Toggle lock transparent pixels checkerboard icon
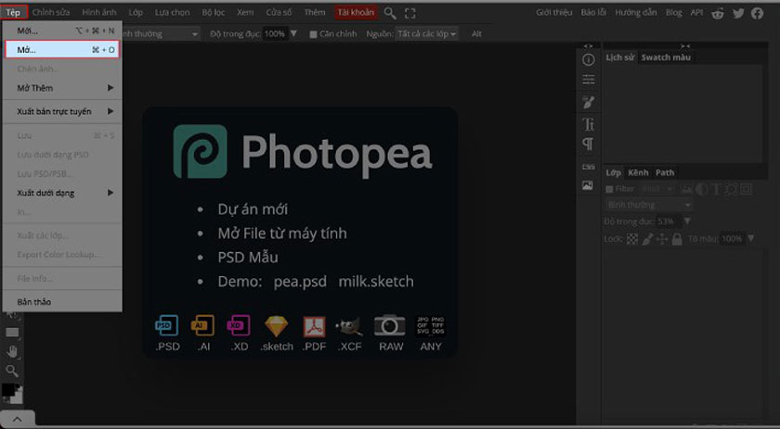The image size is (780, 429). [x=632, y=239]
